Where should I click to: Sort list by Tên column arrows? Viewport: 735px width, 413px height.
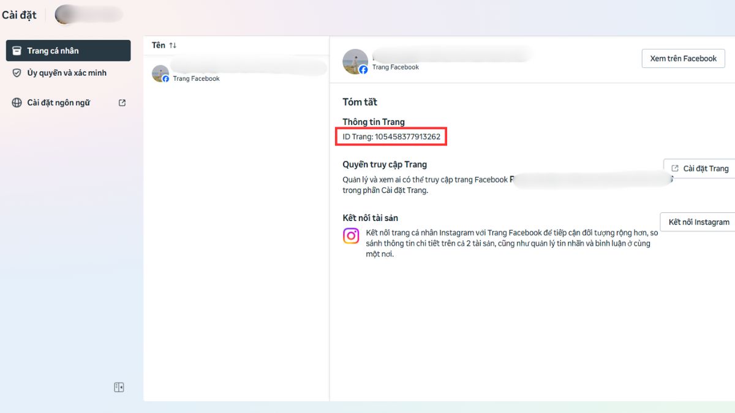(x=173, y=45)
